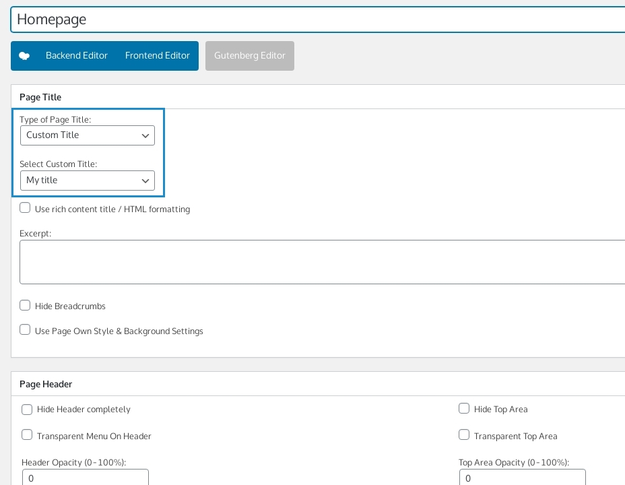Click the chevron on My title dropdown
Viewport: 625px width, 485px height.
pos(145,181)
